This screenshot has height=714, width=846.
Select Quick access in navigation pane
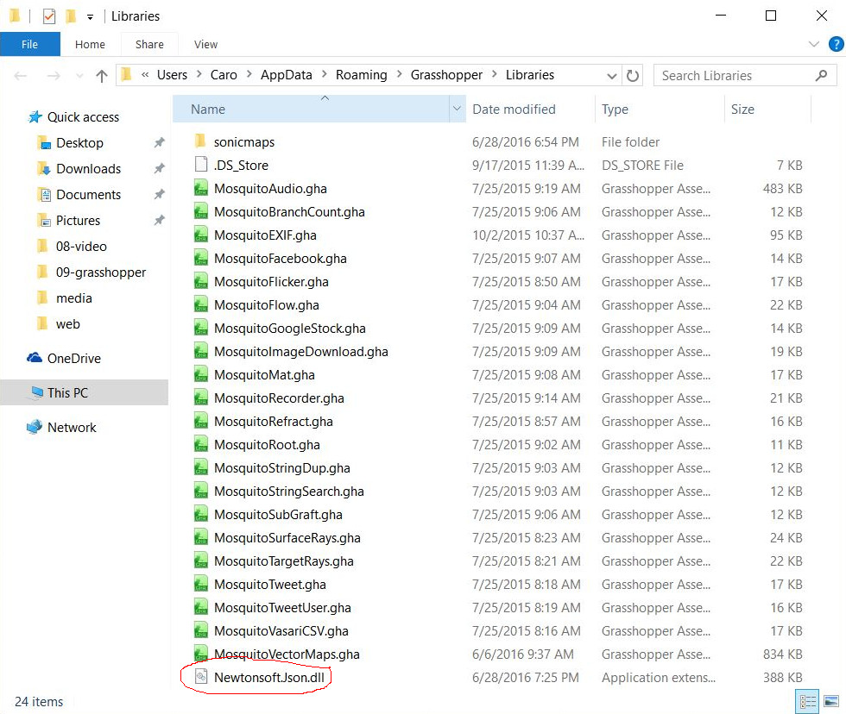coord(83,117)
